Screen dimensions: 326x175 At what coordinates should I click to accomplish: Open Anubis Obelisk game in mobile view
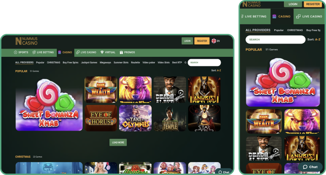(x=302, y=148)
